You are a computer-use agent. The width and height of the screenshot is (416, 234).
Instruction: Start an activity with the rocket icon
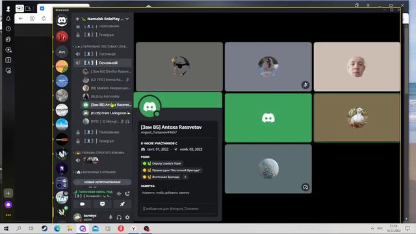(122, 204)
